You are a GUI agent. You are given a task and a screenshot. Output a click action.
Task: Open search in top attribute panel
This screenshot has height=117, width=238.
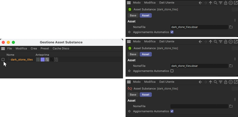pos(215,3)
